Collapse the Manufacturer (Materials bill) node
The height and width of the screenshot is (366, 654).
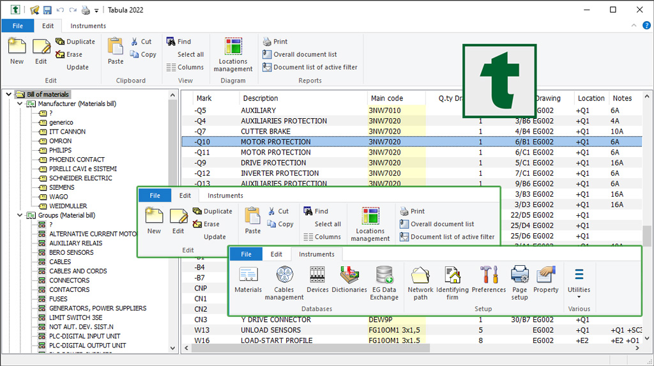pos(20,103)
